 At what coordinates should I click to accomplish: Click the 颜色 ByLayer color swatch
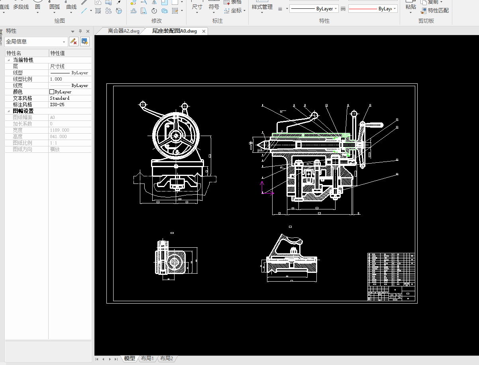(52, 92)
